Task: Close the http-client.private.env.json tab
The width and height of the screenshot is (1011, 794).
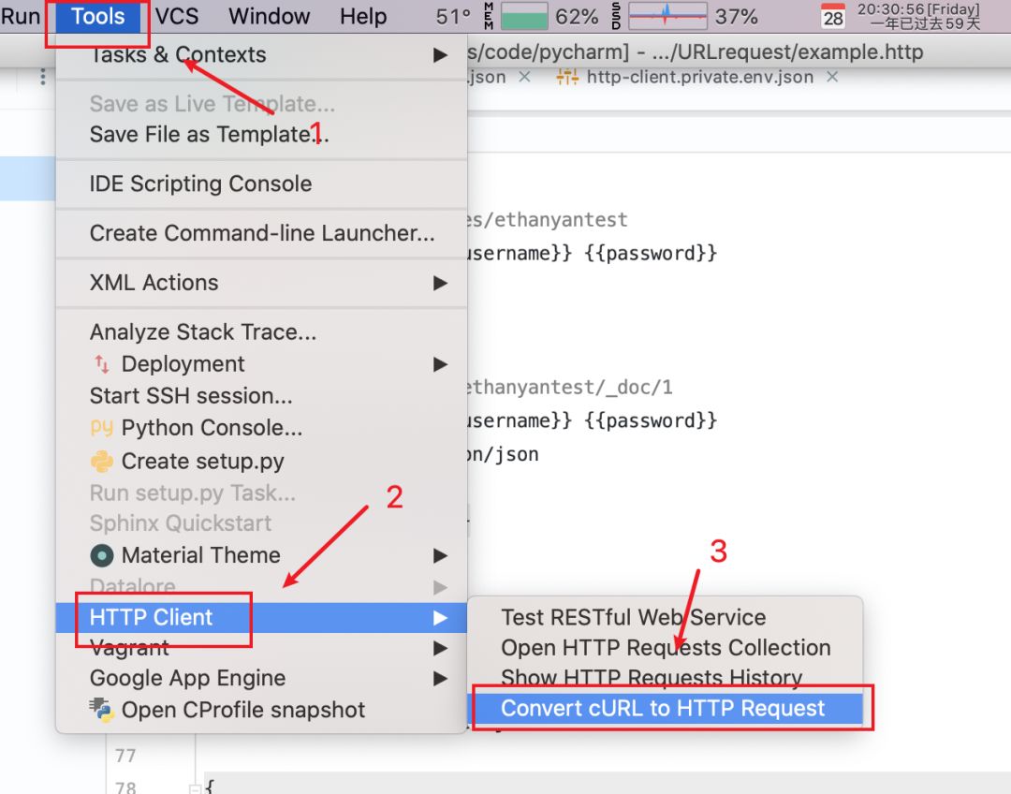Action: 832,78
